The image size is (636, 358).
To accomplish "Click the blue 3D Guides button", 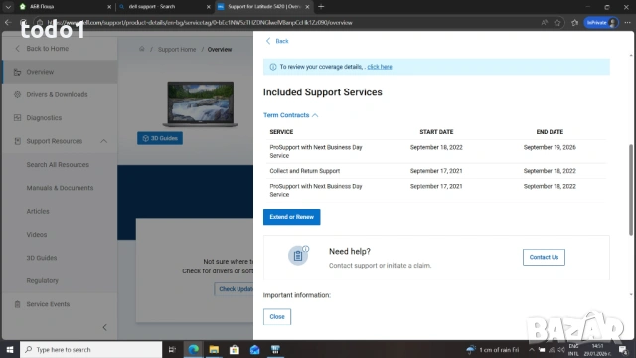I will click(160, 138).
